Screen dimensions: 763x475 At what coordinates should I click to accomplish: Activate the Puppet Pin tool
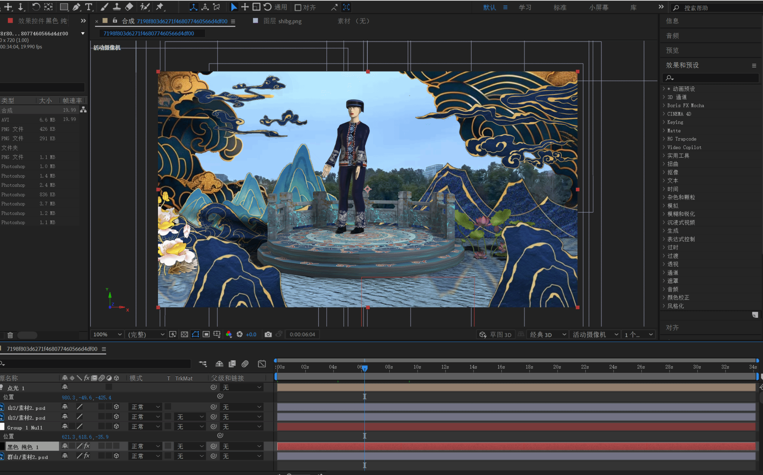tap(160, 7)
